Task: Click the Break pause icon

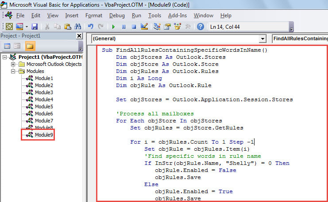Action: pos(123,27)
